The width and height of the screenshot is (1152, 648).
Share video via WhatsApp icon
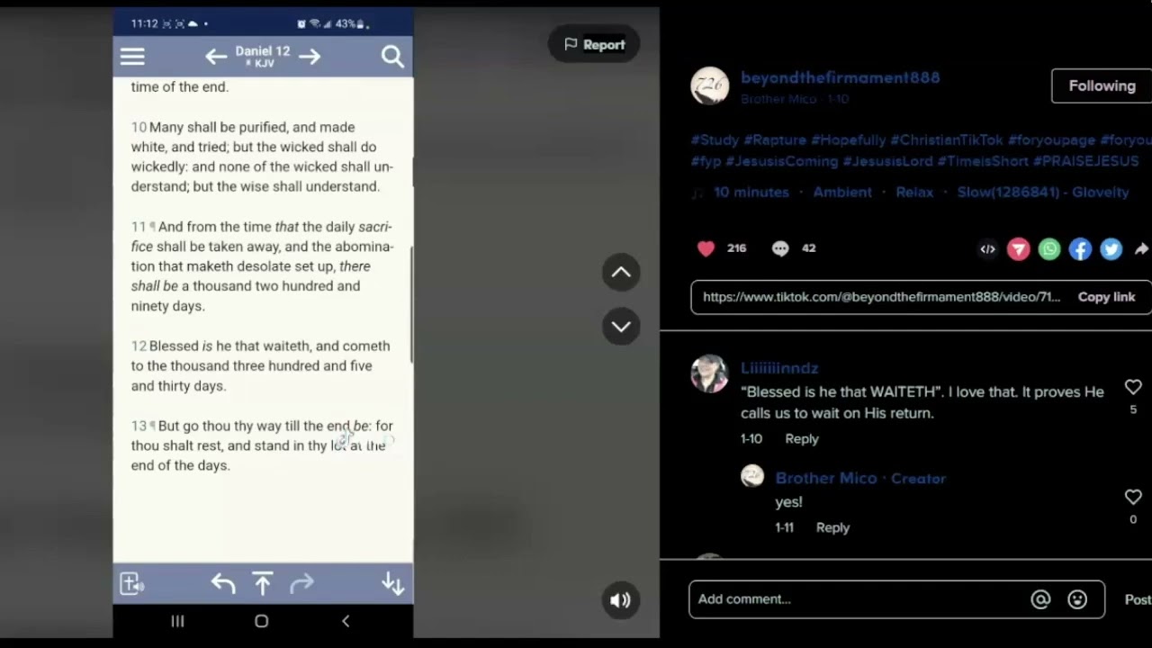(1049, 249)
